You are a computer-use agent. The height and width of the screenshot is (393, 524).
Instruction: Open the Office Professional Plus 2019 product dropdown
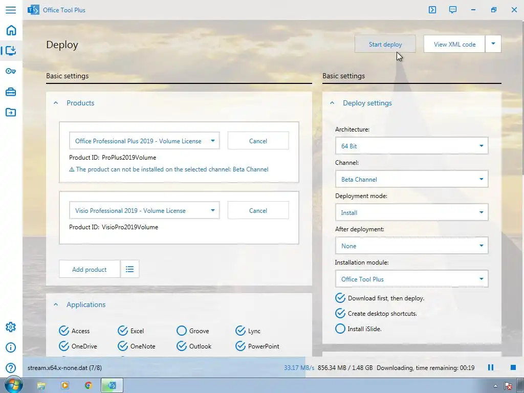click(144, 141)
